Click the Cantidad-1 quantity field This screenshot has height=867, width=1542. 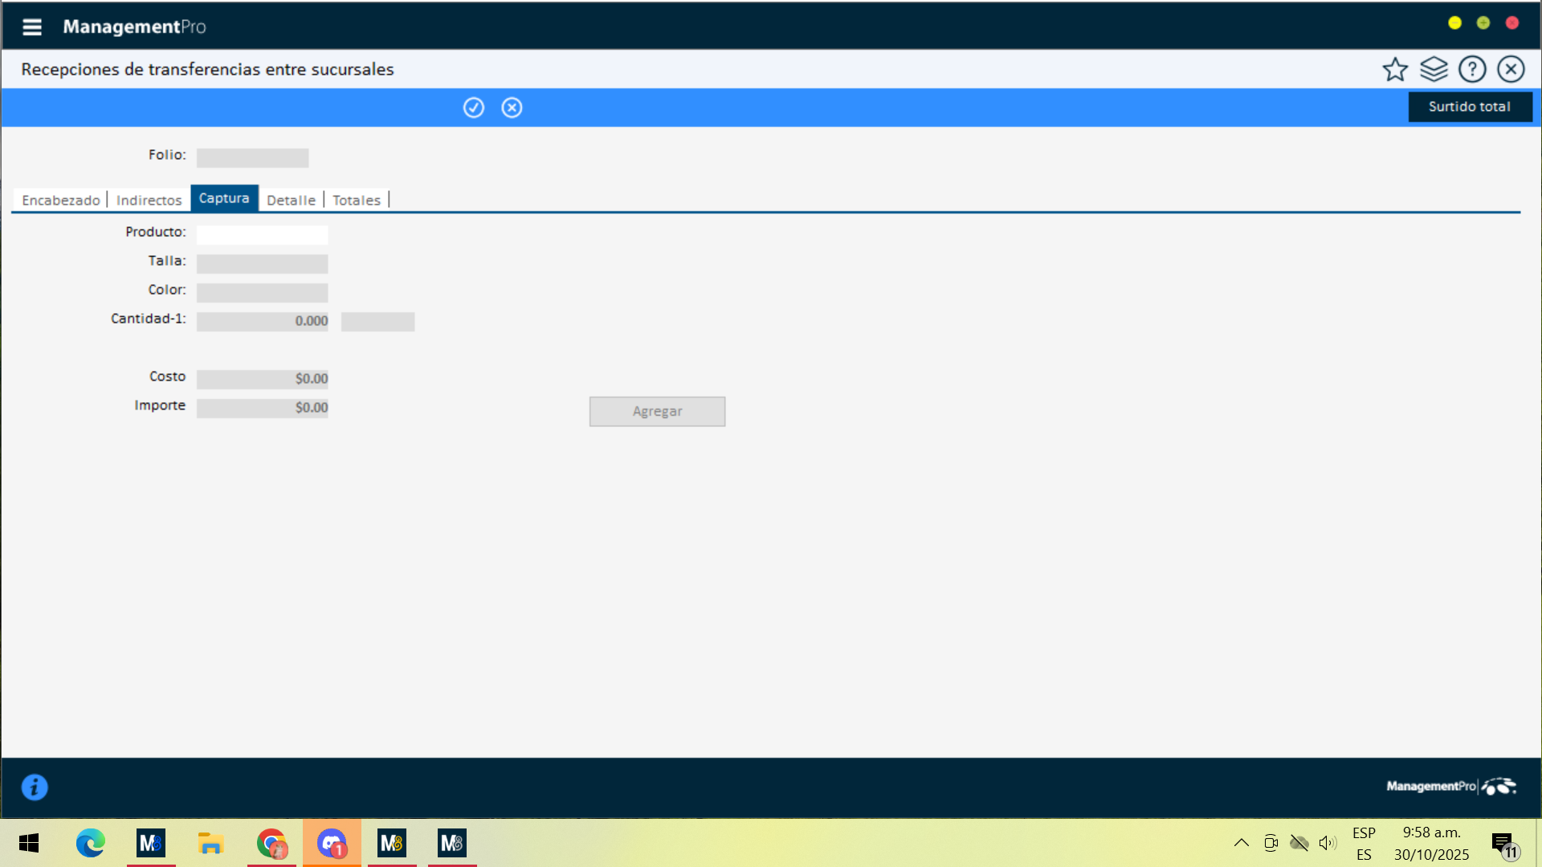pos(262,321)
